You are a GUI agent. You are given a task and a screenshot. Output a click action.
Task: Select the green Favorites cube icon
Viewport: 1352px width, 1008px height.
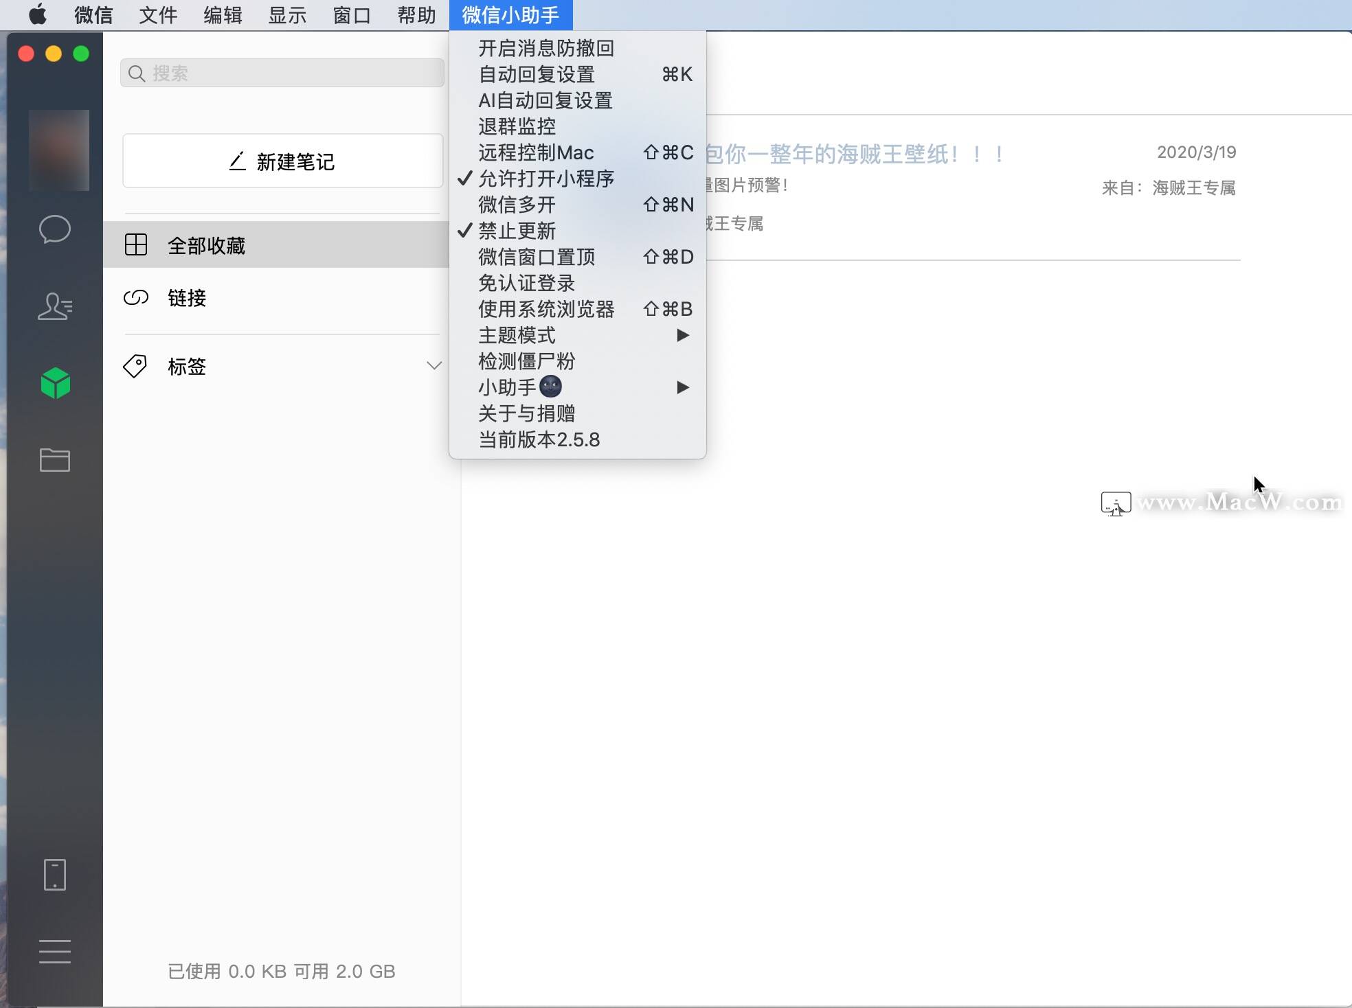tap(56, 383)
